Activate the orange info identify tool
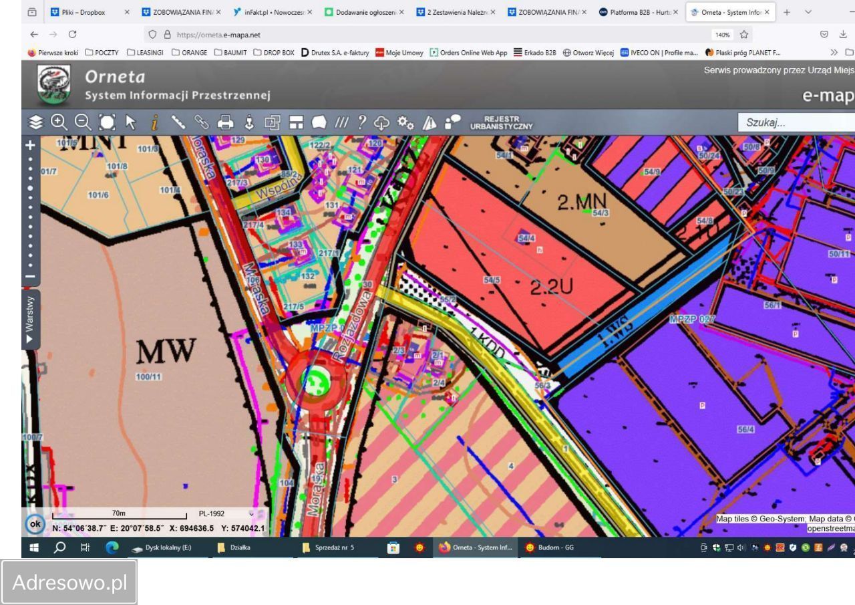The height and width of the screenshot is (605, 855). point(154,122)
